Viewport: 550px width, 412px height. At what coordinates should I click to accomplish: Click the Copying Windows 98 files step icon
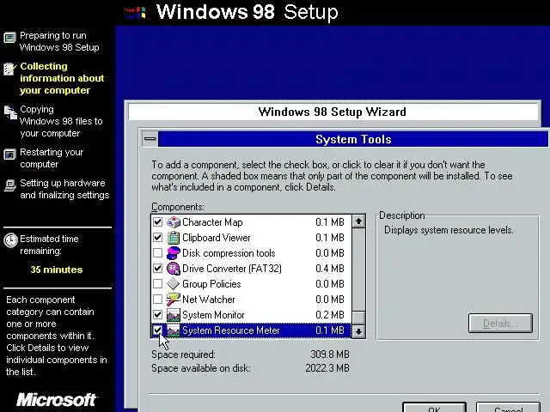10,112
